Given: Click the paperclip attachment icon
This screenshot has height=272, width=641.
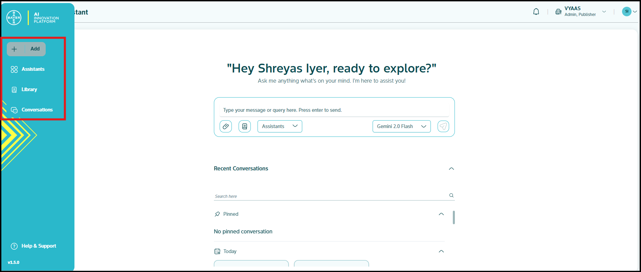Looking at the screenshot, I should pos(226,126).
